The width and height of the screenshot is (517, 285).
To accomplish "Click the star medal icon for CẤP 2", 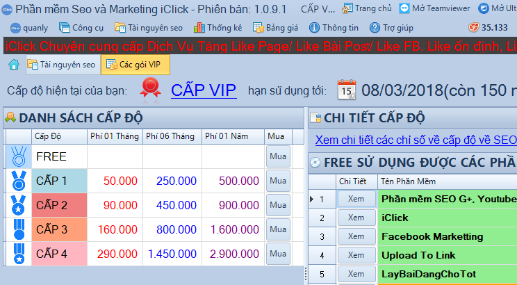I will pyautogui.click(x=19, y=205).
